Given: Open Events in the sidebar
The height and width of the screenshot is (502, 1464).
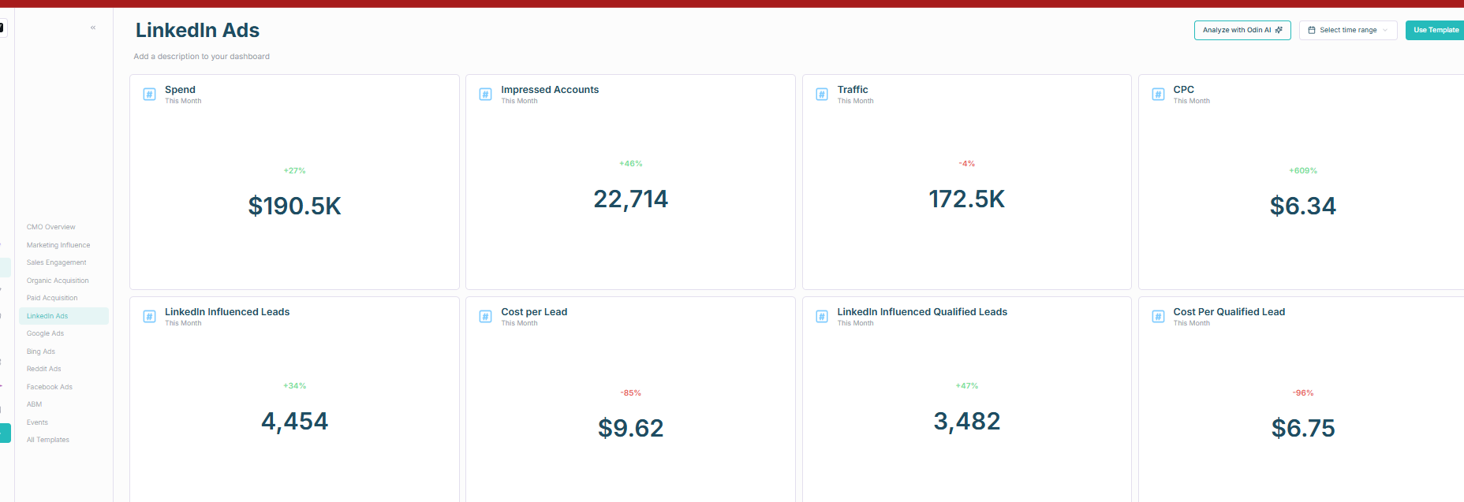Looking at the screenshot, I should (x=37, y=422).
